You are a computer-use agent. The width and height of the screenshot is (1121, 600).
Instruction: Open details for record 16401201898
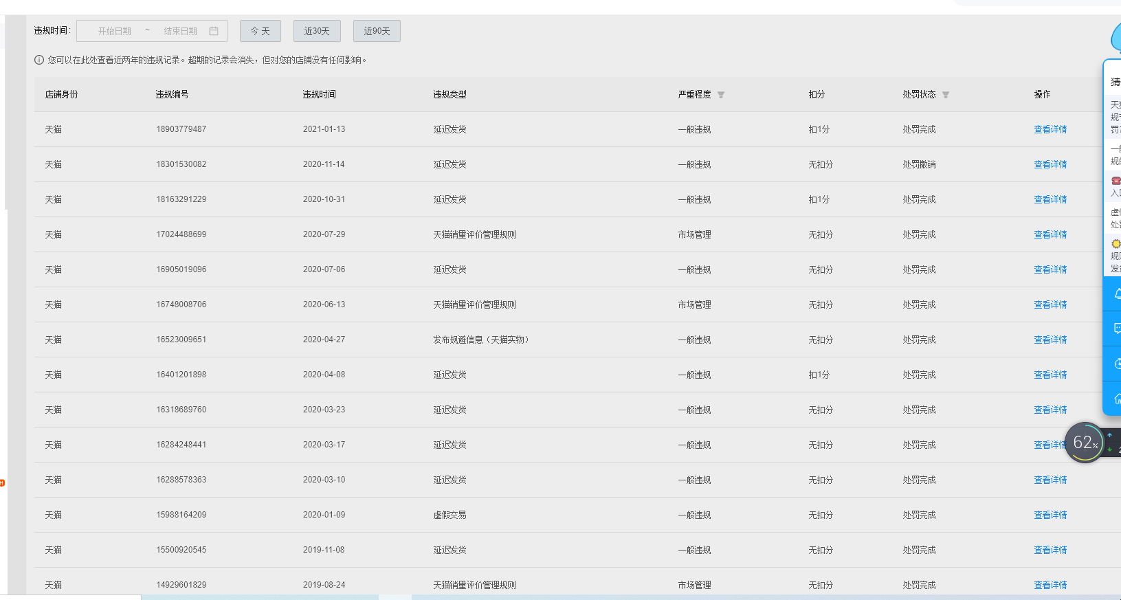(x=1050, y=375)
